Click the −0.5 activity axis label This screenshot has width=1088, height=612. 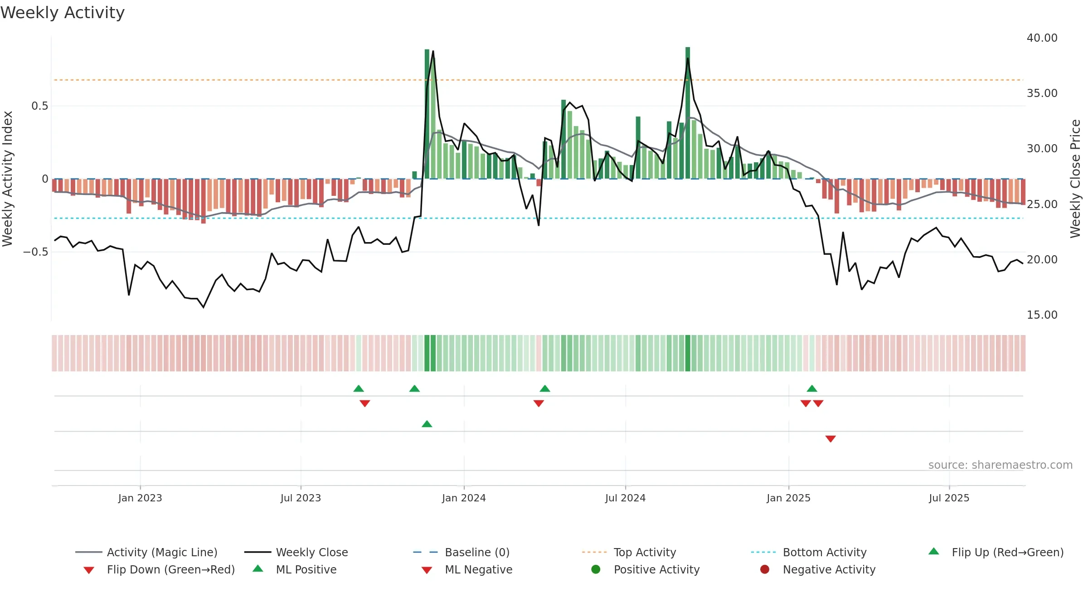[x=36, y=252]
